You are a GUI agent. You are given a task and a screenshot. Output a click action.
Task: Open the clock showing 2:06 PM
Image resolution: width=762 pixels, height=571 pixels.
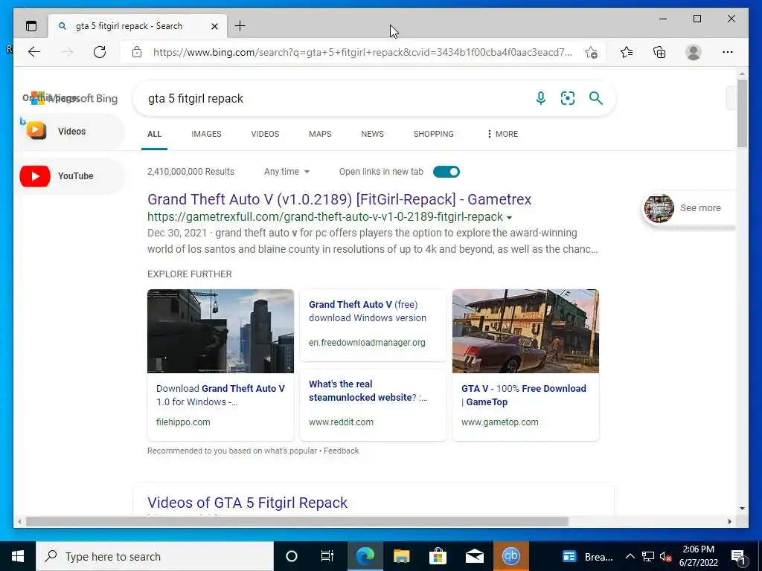698,556
